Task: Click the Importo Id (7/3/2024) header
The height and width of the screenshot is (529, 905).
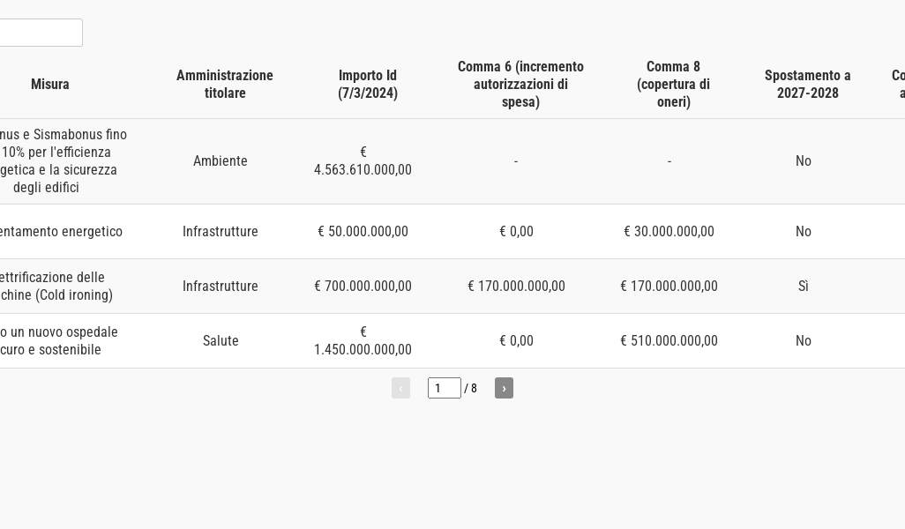Action: coord(368,85)
